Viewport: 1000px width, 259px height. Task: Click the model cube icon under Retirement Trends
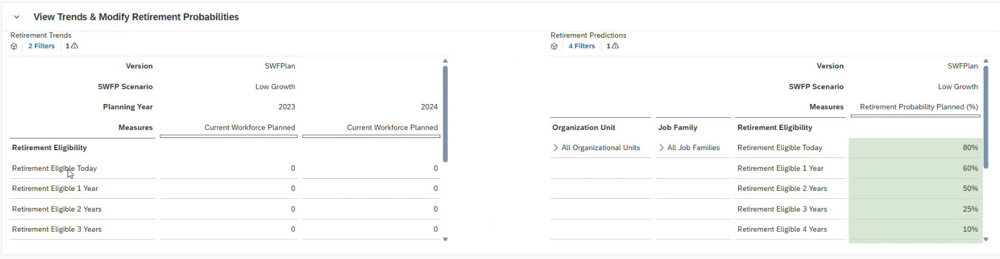click(14, 46)
